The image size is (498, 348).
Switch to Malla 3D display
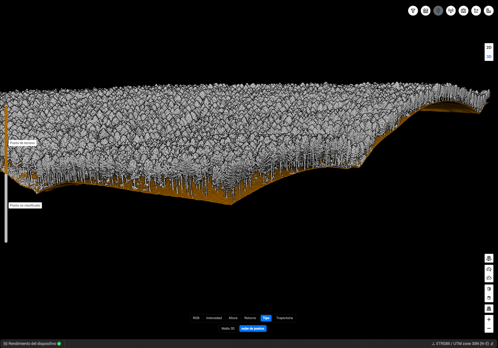point(228,329)
